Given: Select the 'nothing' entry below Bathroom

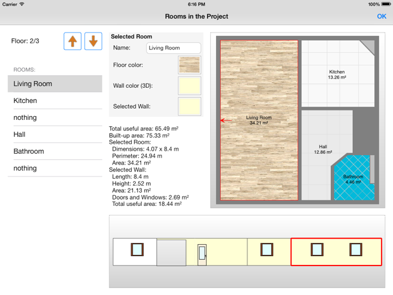Looking at the screenshot, I should coord(55,168).
